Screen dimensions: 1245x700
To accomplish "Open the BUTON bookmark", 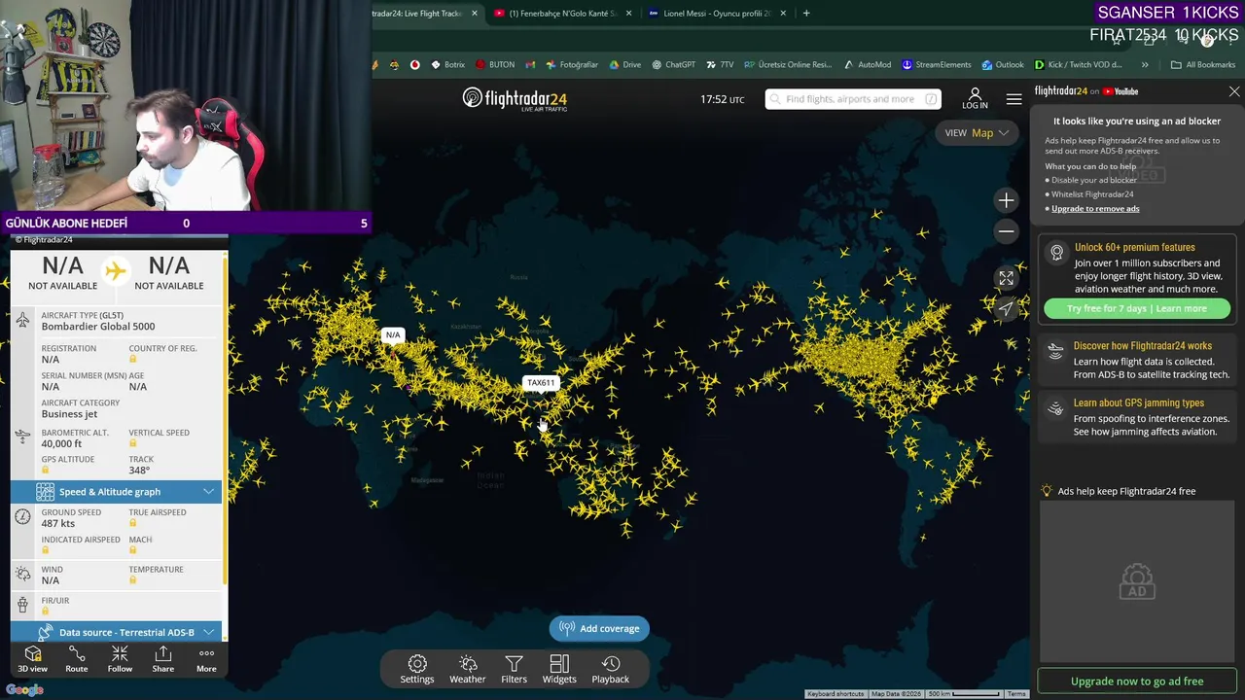I will pyautogui.click(x=495, y=65).
